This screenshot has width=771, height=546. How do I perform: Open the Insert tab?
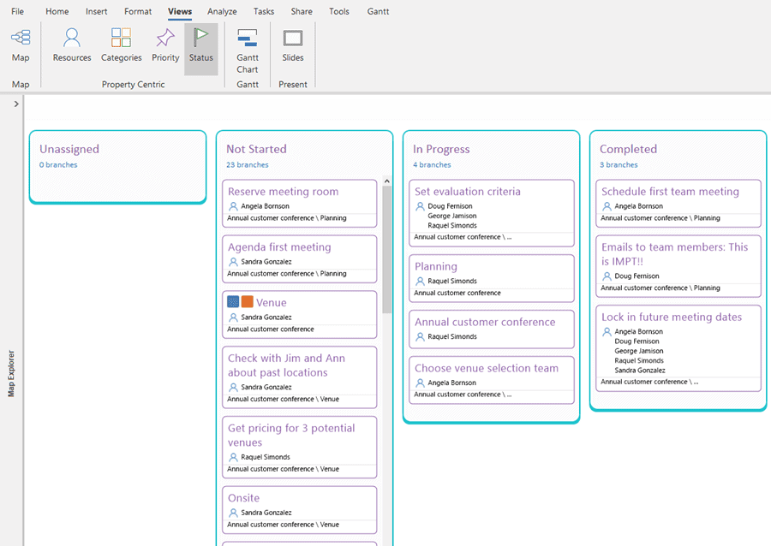click(96, 11)
